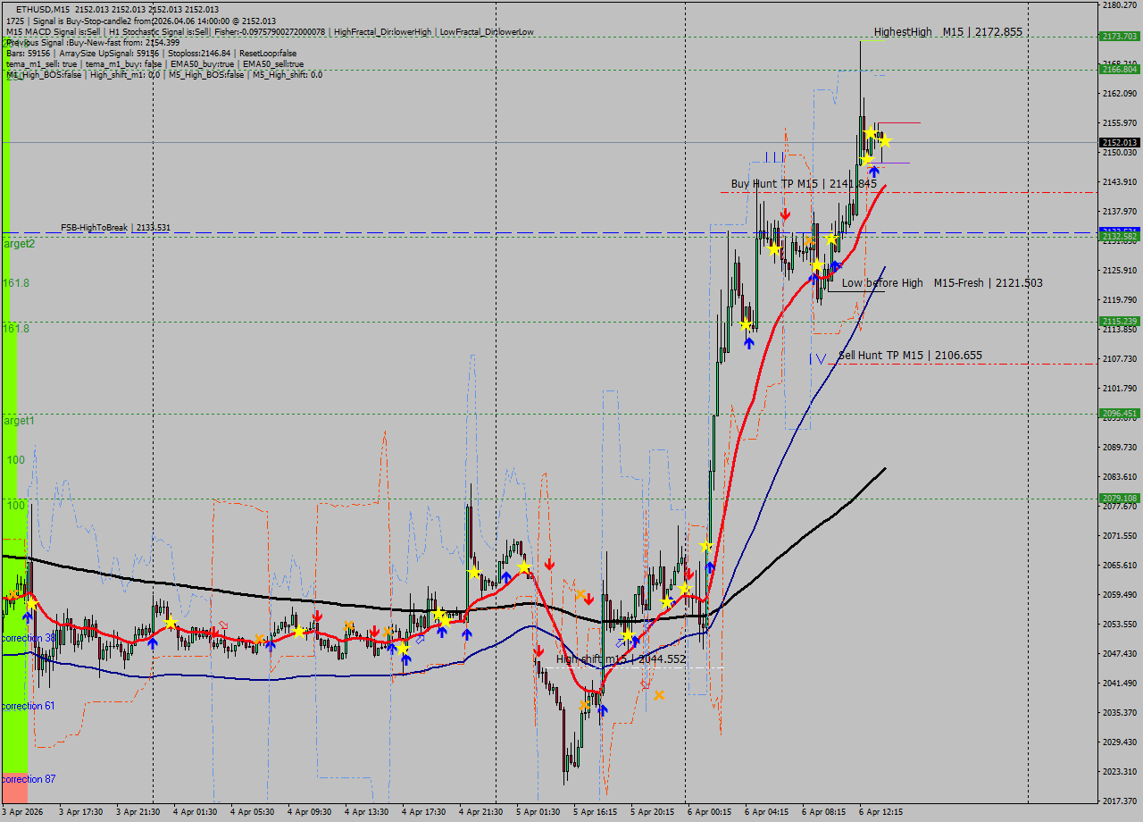1143x822 pixels.
Task: Click the green 2173.703 price level tag
Action: click(1119, 37)
